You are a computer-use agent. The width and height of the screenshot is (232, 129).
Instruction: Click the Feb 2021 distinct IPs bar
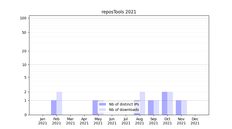[x=54, y=108]
